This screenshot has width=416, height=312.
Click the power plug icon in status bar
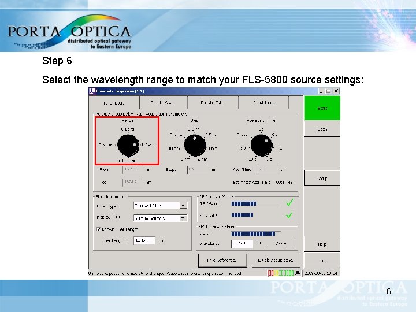298,273
